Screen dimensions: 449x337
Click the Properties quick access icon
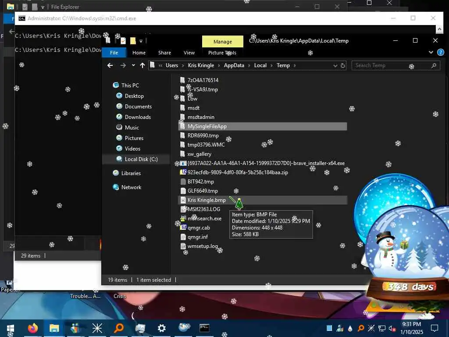[123, 41]
